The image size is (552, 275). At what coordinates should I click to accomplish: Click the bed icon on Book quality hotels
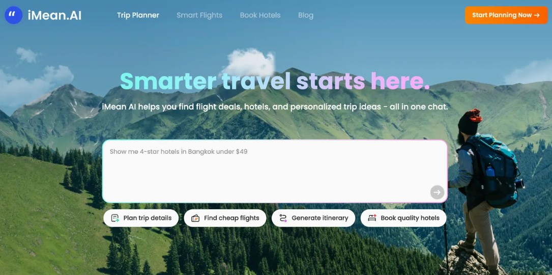point(372,218)
